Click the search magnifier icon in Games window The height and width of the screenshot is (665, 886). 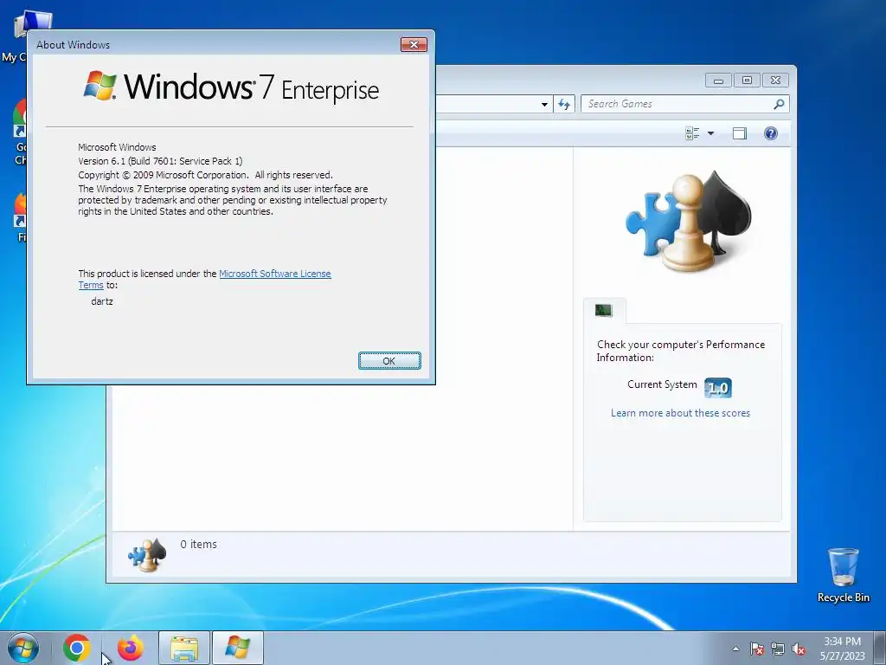tap(779, 104)
